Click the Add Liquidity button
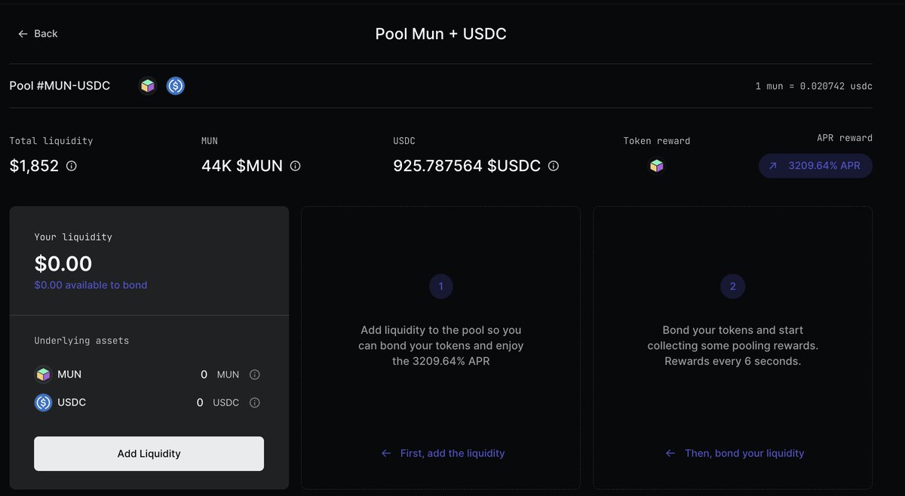905x496 pixels. 149,454
